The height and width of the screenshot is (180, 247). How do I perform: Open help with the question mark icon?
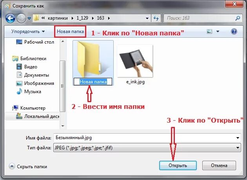tap(234, 31)
